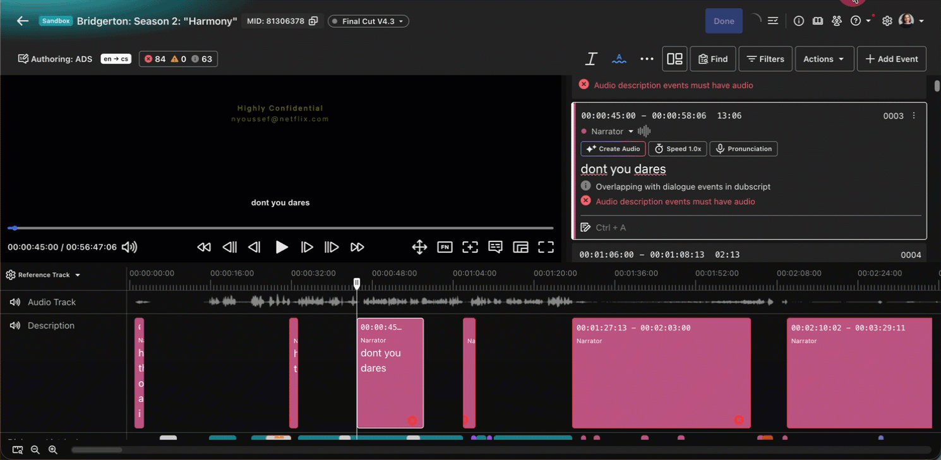Mute the Audio Track
941x460 pixels.
pos(15,302)
